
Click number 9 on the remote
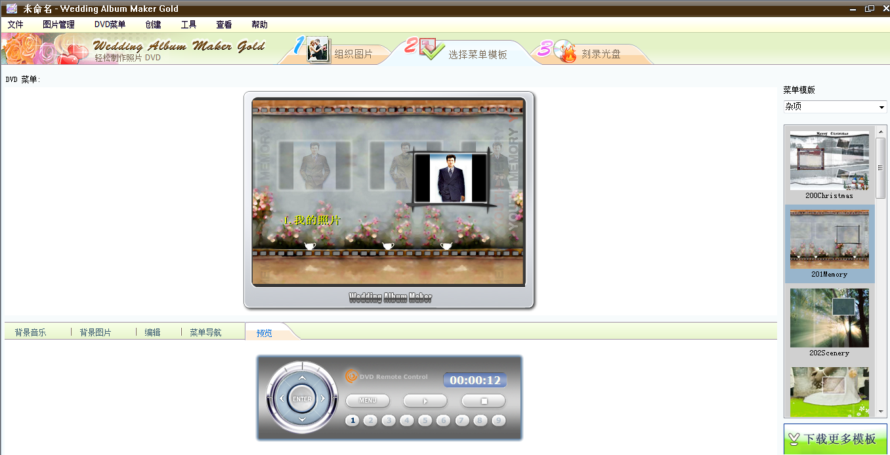[x=499, y=420]
